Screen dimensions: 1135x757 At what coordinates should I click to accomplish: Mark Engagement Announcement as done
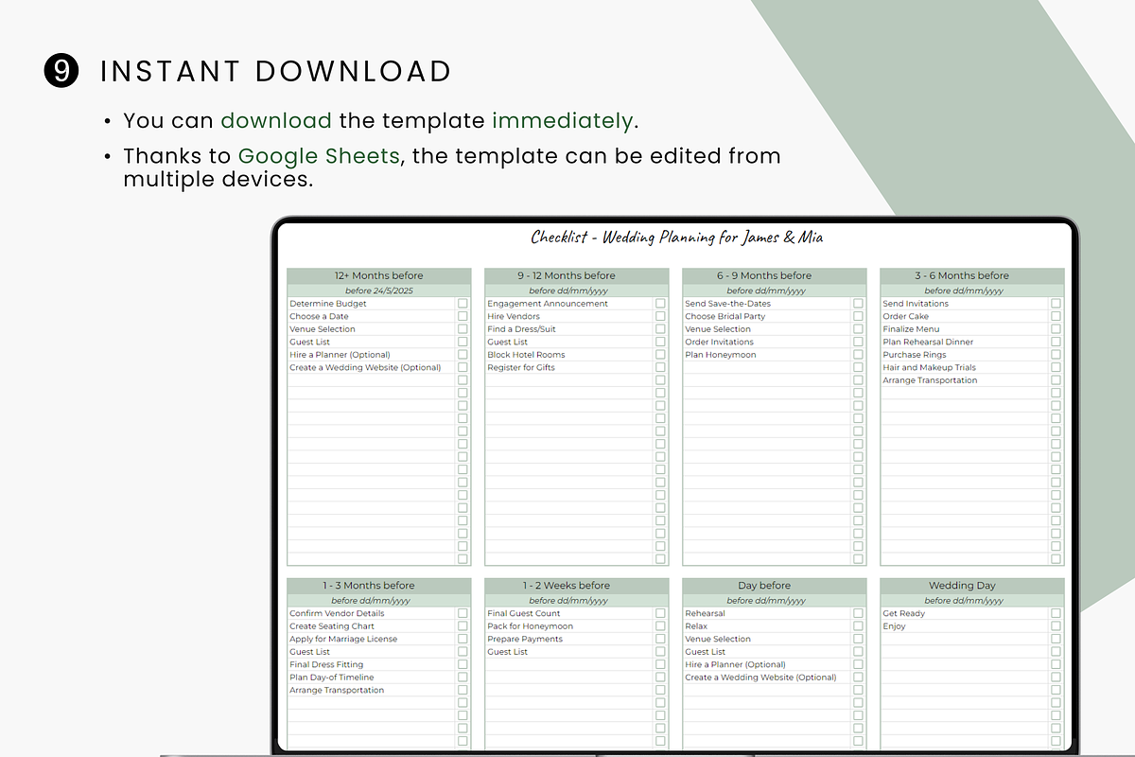(660, 304)
